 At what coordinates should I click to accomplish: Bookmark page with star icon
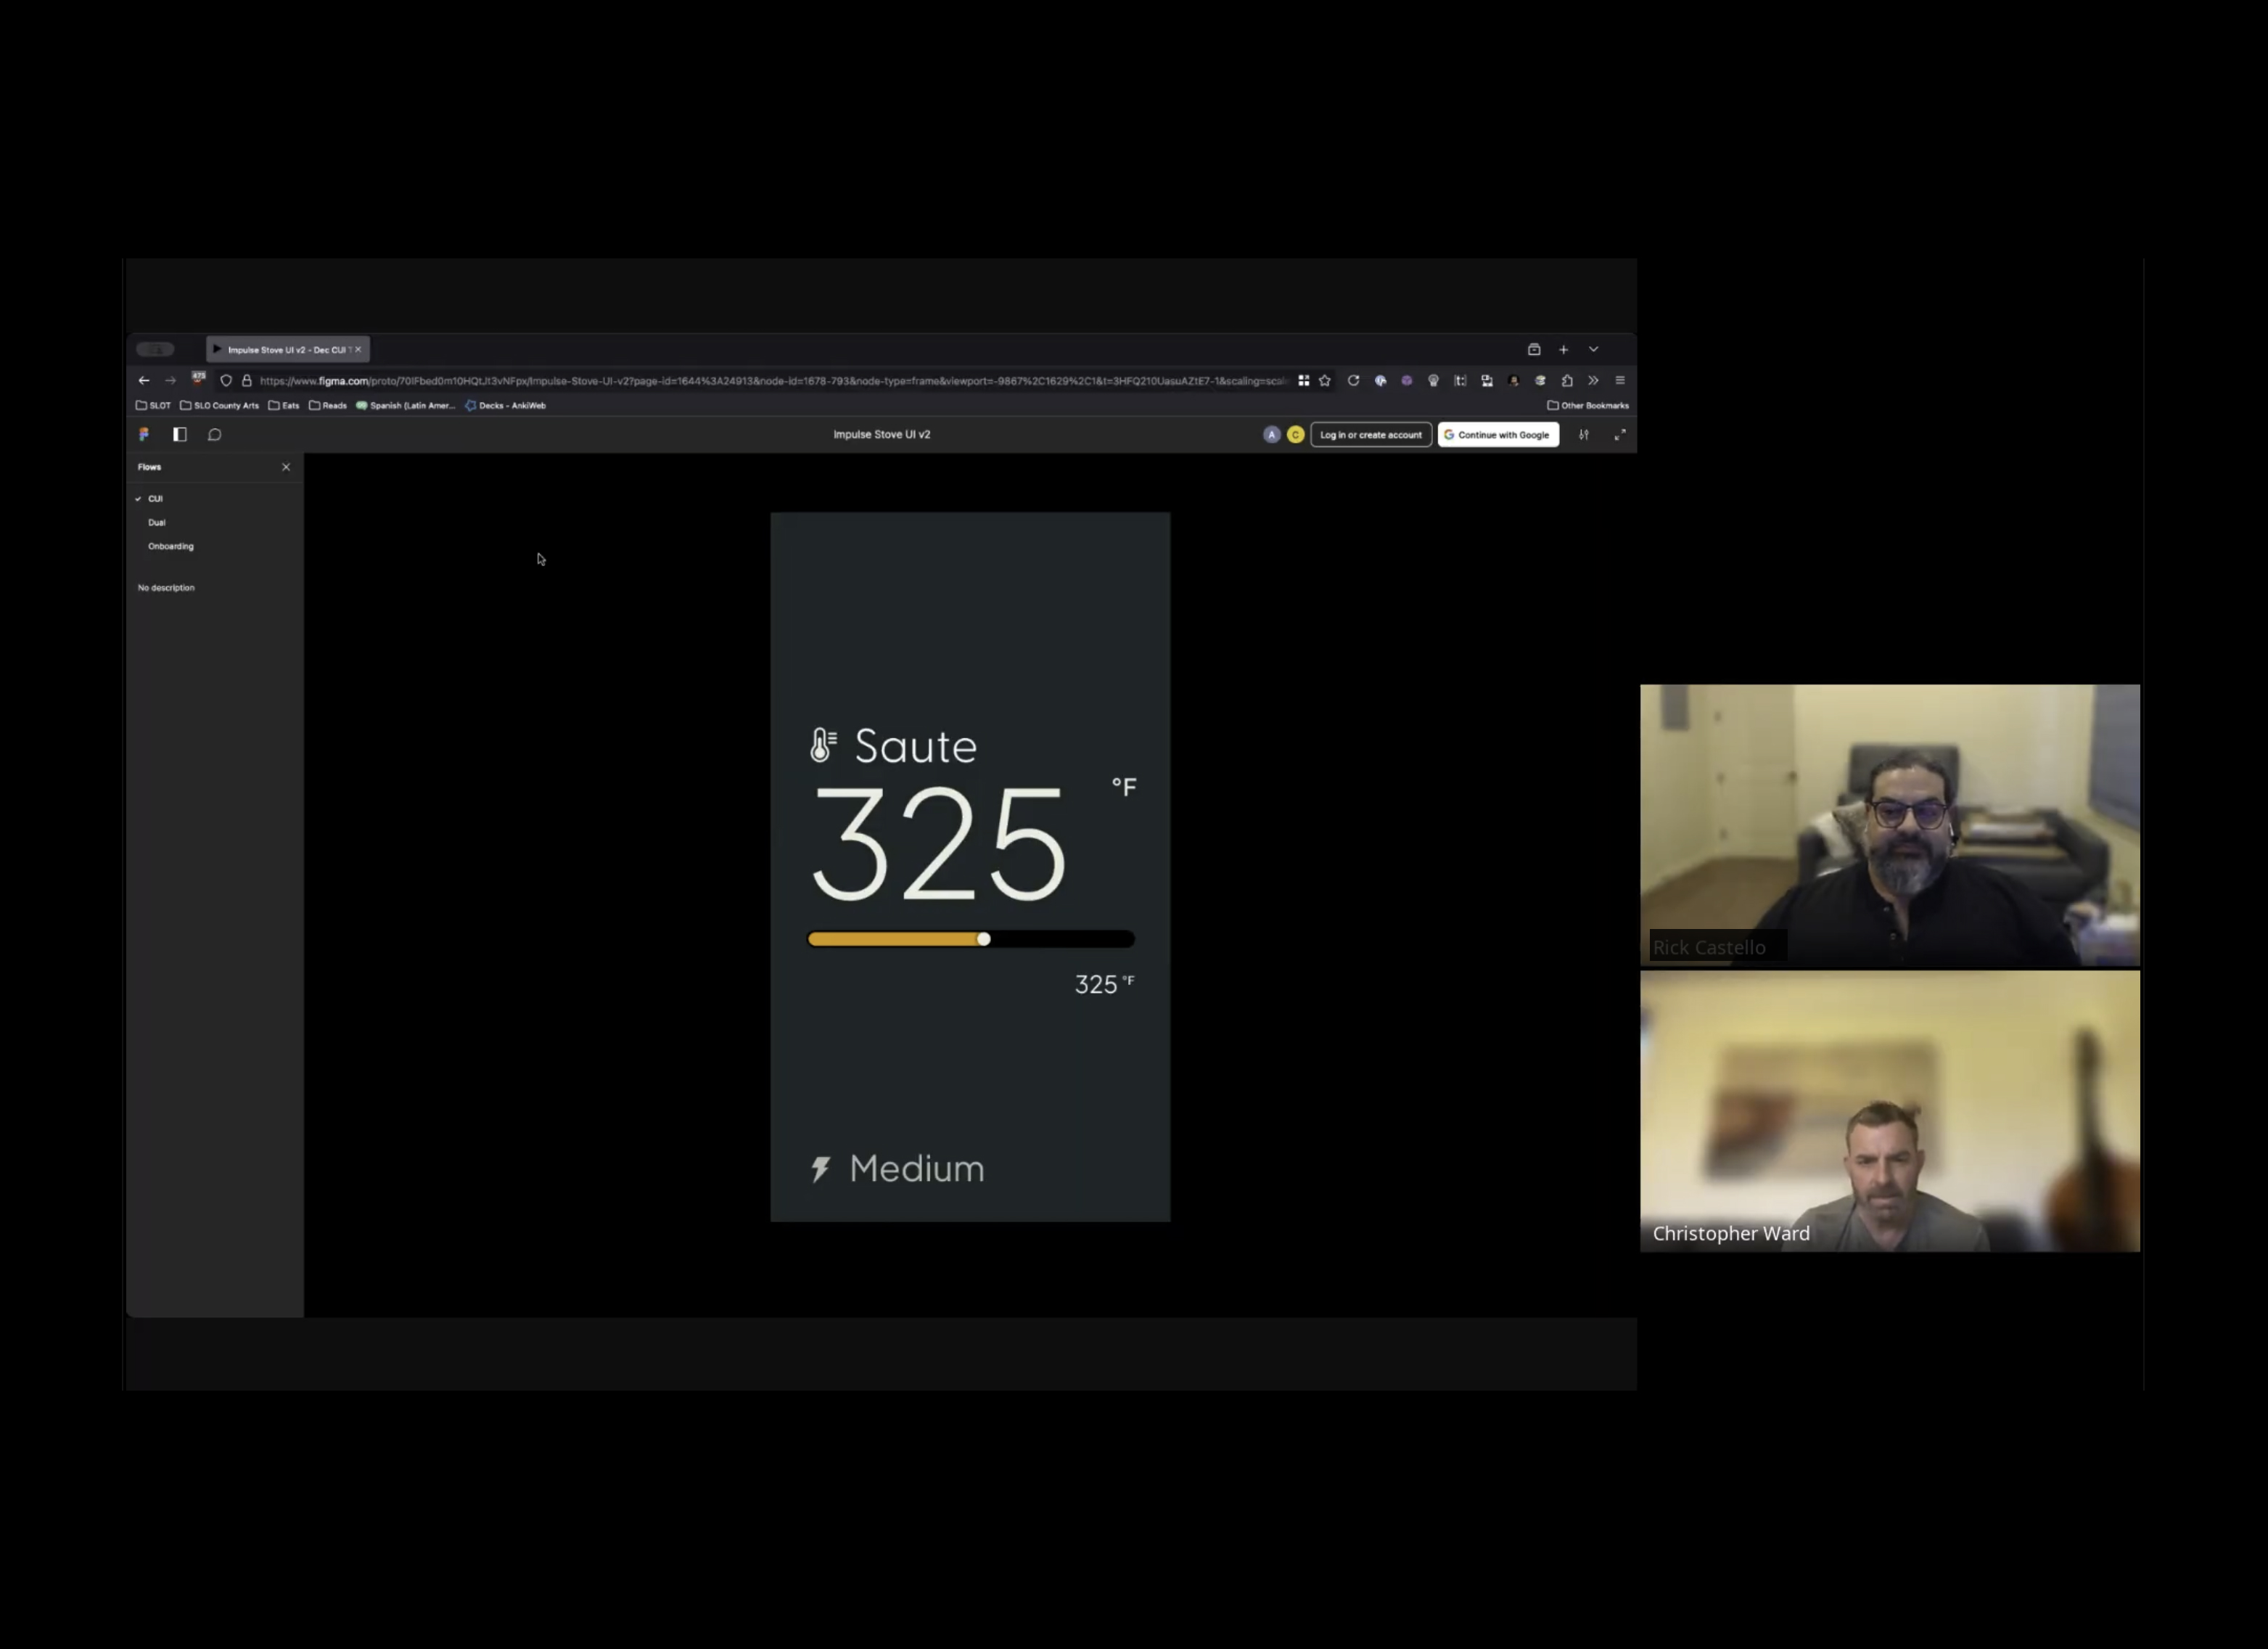pyautogui.click(x=1325, y=380)
